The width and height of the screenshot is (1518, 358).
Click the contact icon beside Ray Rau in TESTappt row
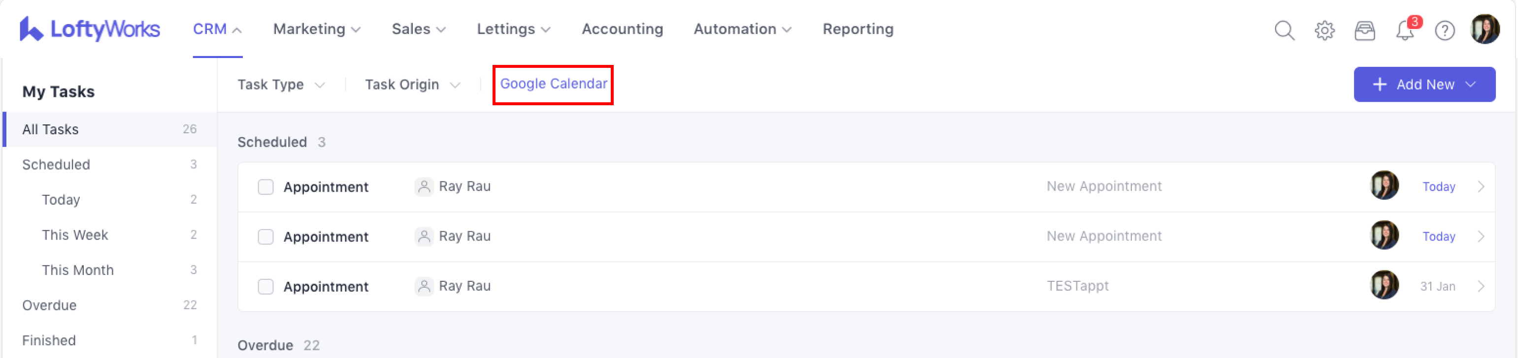click(424, 287)
